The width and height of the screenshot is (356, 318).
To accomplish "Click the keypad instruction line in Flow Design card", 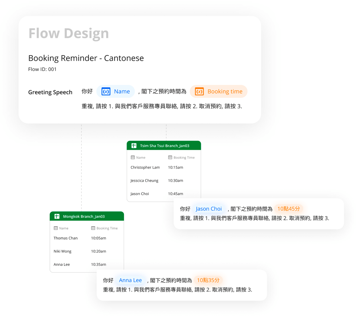I will click(x=162, y=106).
